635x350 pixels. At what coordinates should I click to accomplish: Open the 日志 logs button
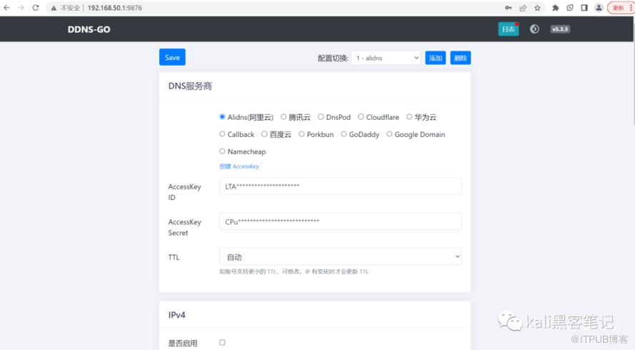pos(508,29)
